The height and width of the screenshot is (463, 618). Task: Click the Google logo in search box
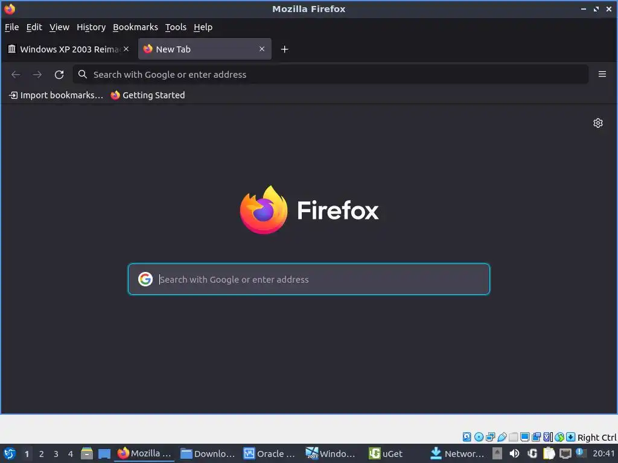[x=145, y=279]
